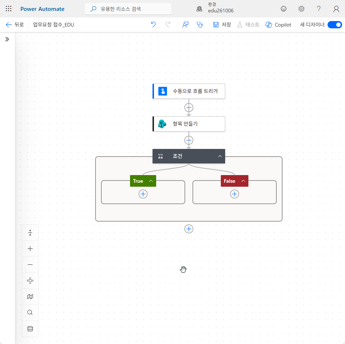Collapse the 조건 condition block

point(220,156)
